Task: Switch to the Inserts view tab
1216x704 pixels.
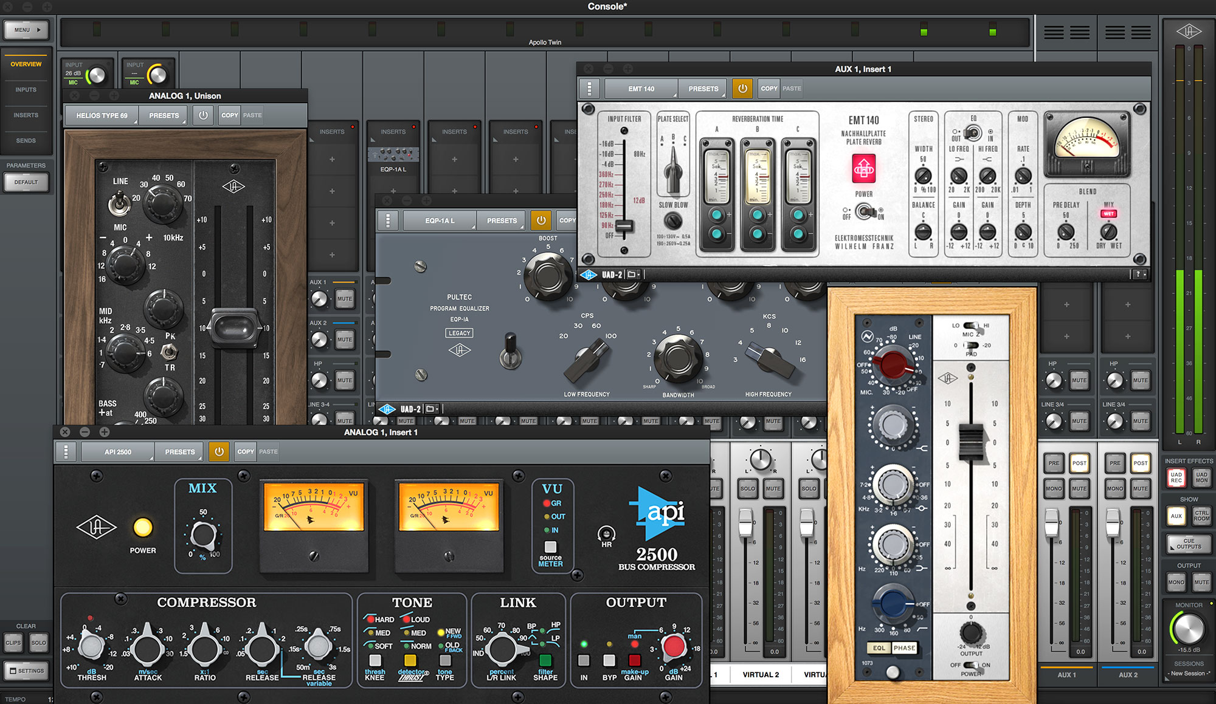Action: coord(26,115)
